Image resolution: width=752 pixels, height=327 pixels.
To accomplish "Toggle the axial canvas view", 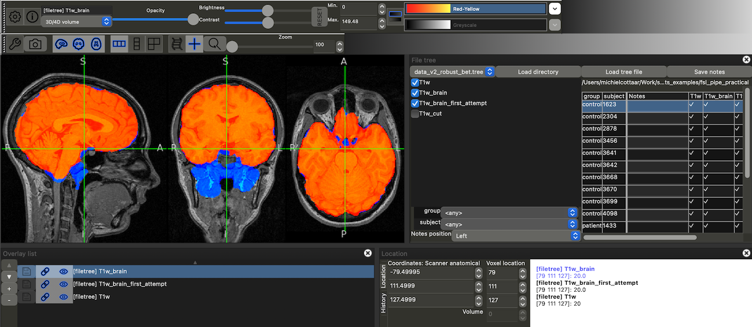I will click(x=97, y=44).
